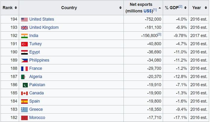Click the Turkey flag icon
Viewport: 211px width, 122px height.
point(24,44)
